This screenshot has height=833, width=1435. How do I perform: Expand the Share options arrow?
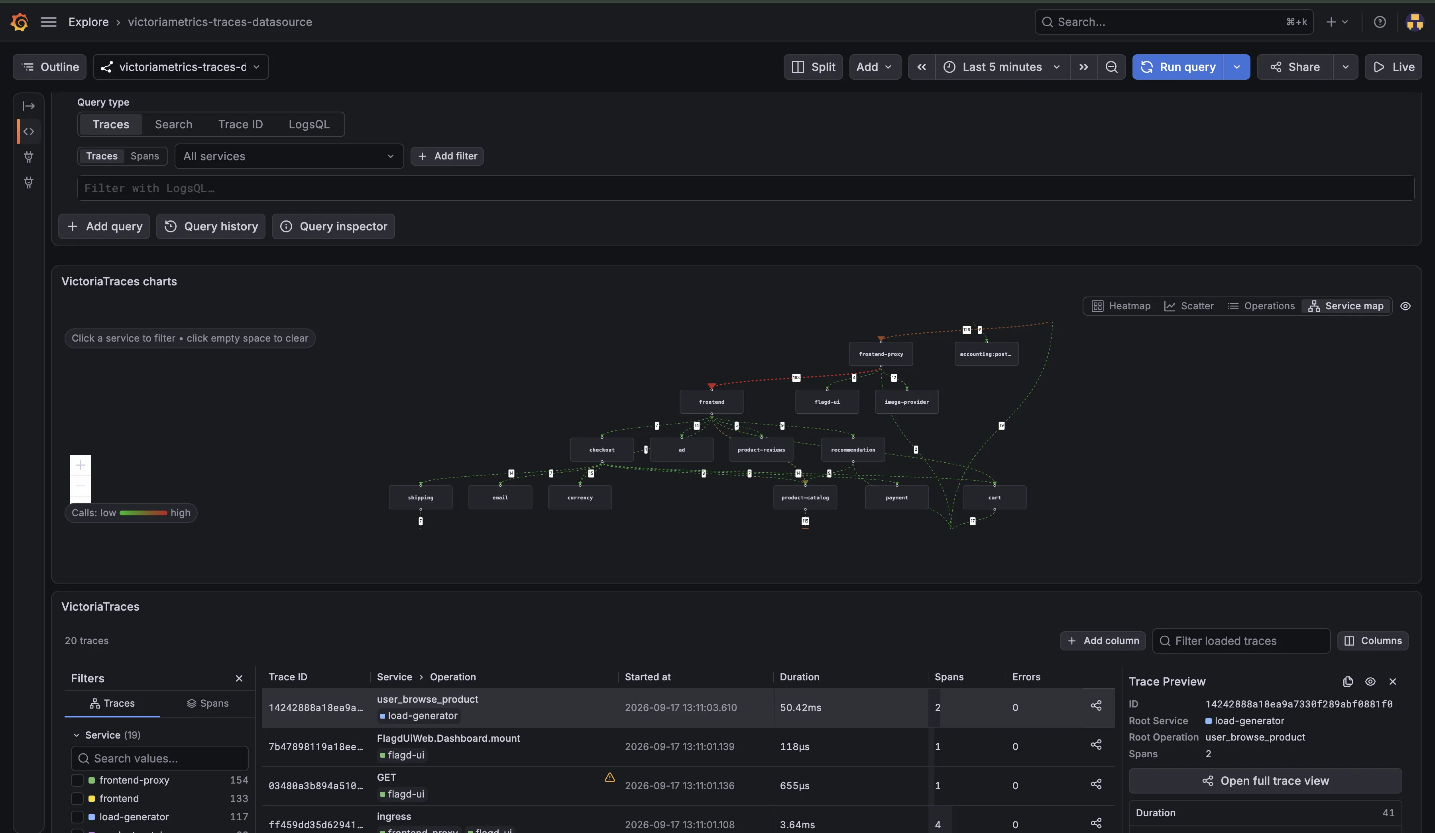1346,67
